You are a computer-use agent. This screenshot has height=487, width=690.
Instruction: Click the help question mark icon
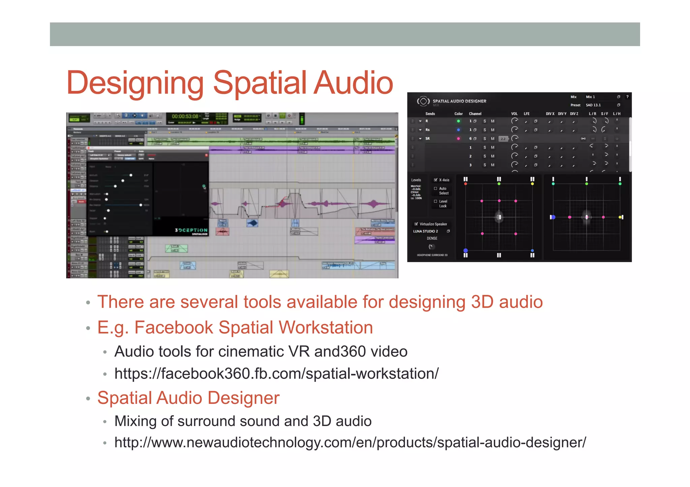click(627, 97)
